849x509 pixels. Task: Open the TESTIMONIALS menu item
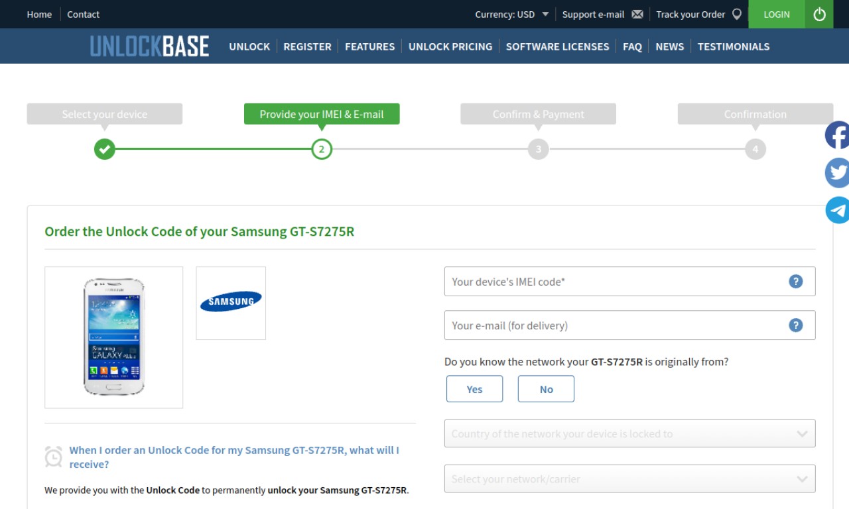point(734,46)
